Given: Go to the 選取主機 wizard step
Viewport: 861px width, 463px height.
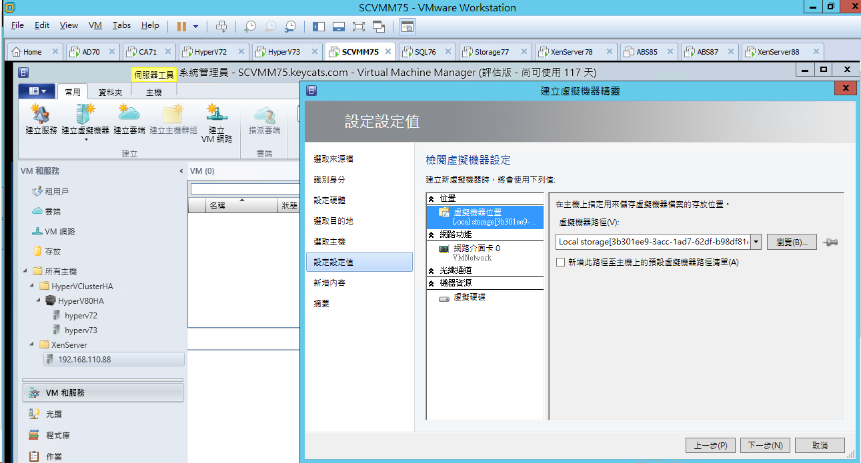Looking at the screenshot, I should point(329,241).
